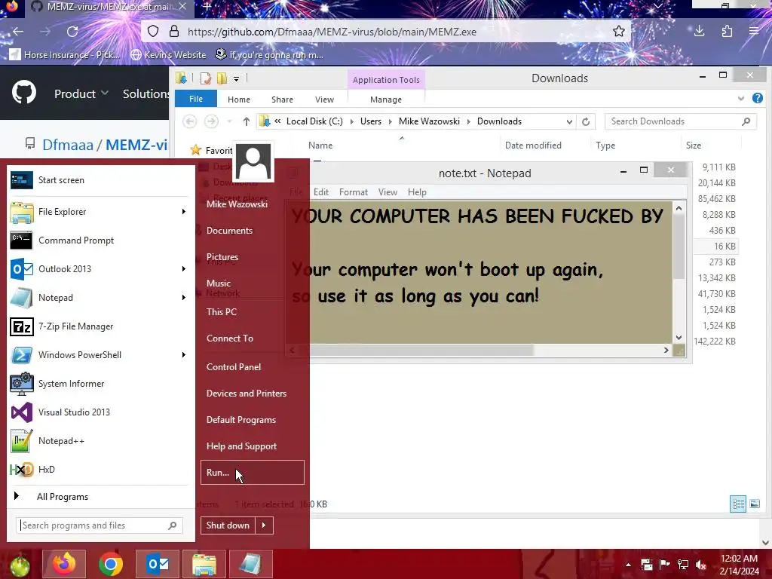
Task: Expand the Explorer ribbon chevron
Action: (x=741, y=99)
